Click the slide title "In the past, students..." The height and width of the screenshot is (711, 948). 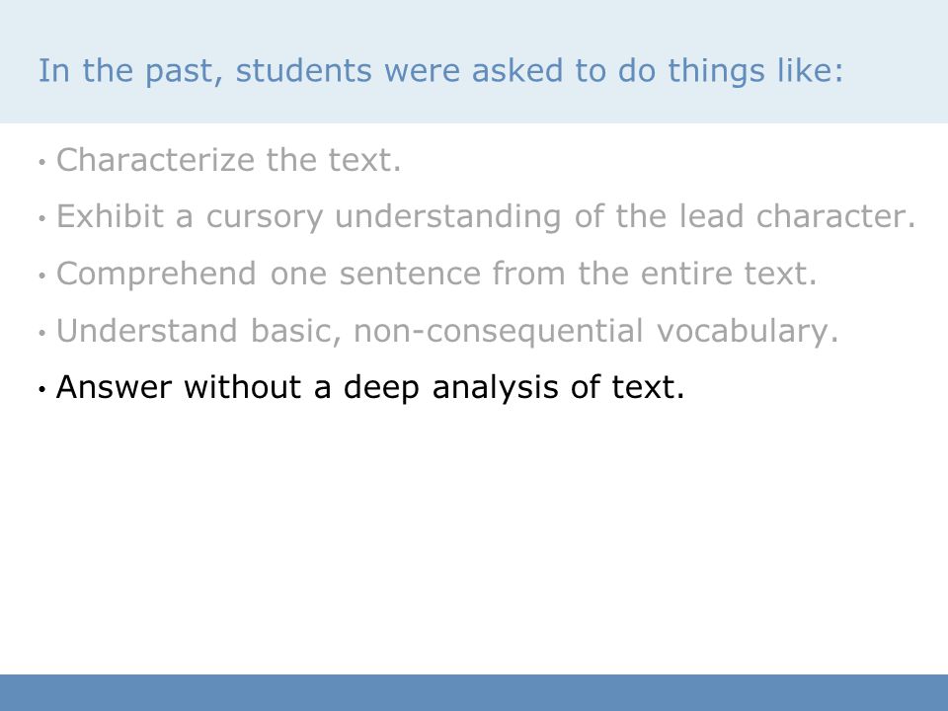440,71
